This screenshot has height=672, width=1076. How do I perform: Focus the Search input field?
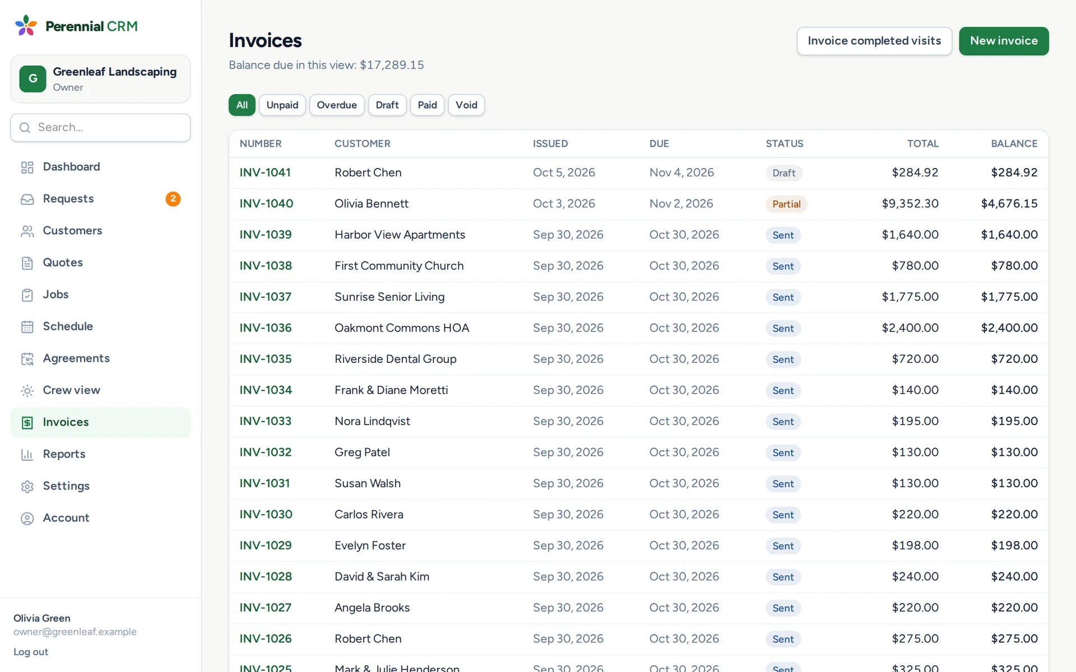(x=100, y=128)
